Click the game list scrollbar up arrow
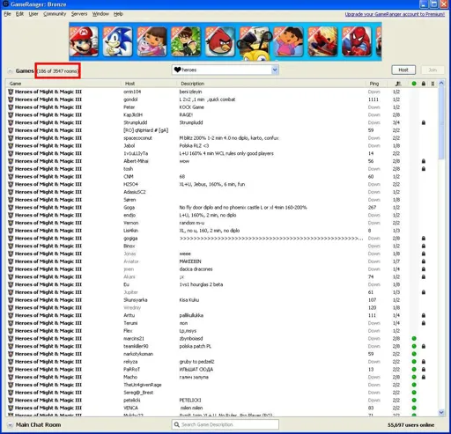This screenshot has height=434, width=451. pyautogui.click(x=441, y=84)
